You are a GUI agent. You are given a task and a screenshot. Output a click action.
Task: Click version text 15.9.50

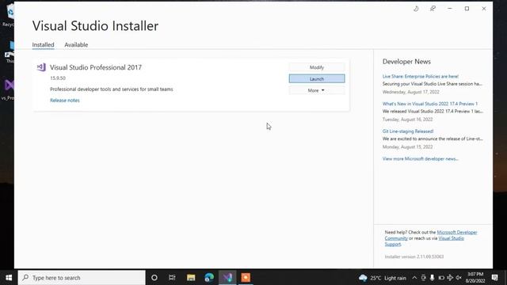(58, 78)
